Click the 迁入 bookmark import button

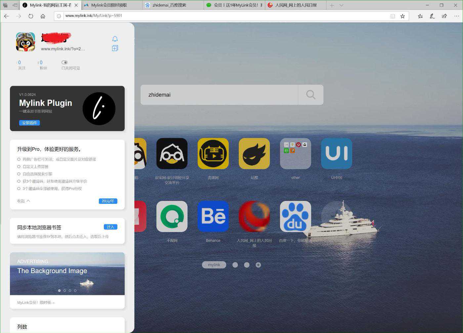coord(110,227)
